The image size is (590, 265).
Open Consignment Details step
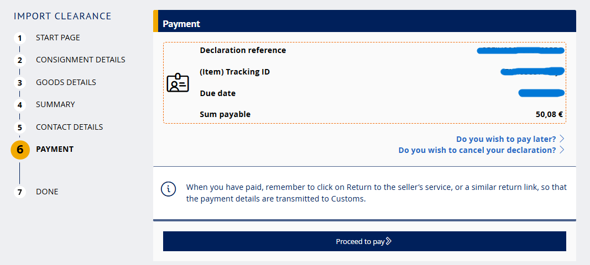tap(80, 60)
